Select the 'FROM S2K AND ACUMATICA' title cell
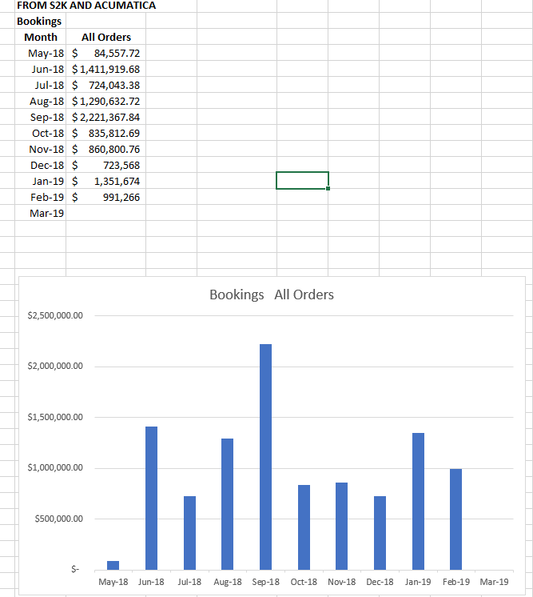The image size is (533, 597). [x=86, y=6]
